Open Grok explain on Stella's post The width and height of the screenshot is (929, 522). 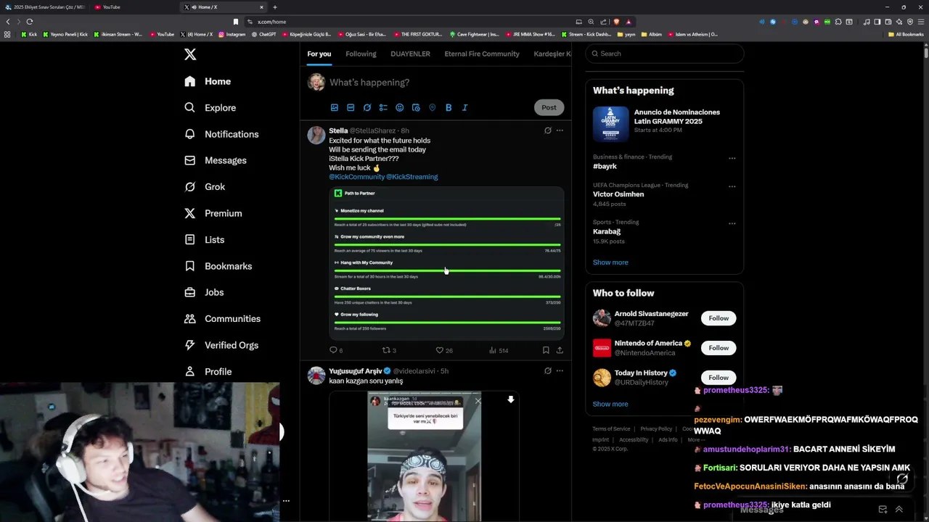coord(548,130)
